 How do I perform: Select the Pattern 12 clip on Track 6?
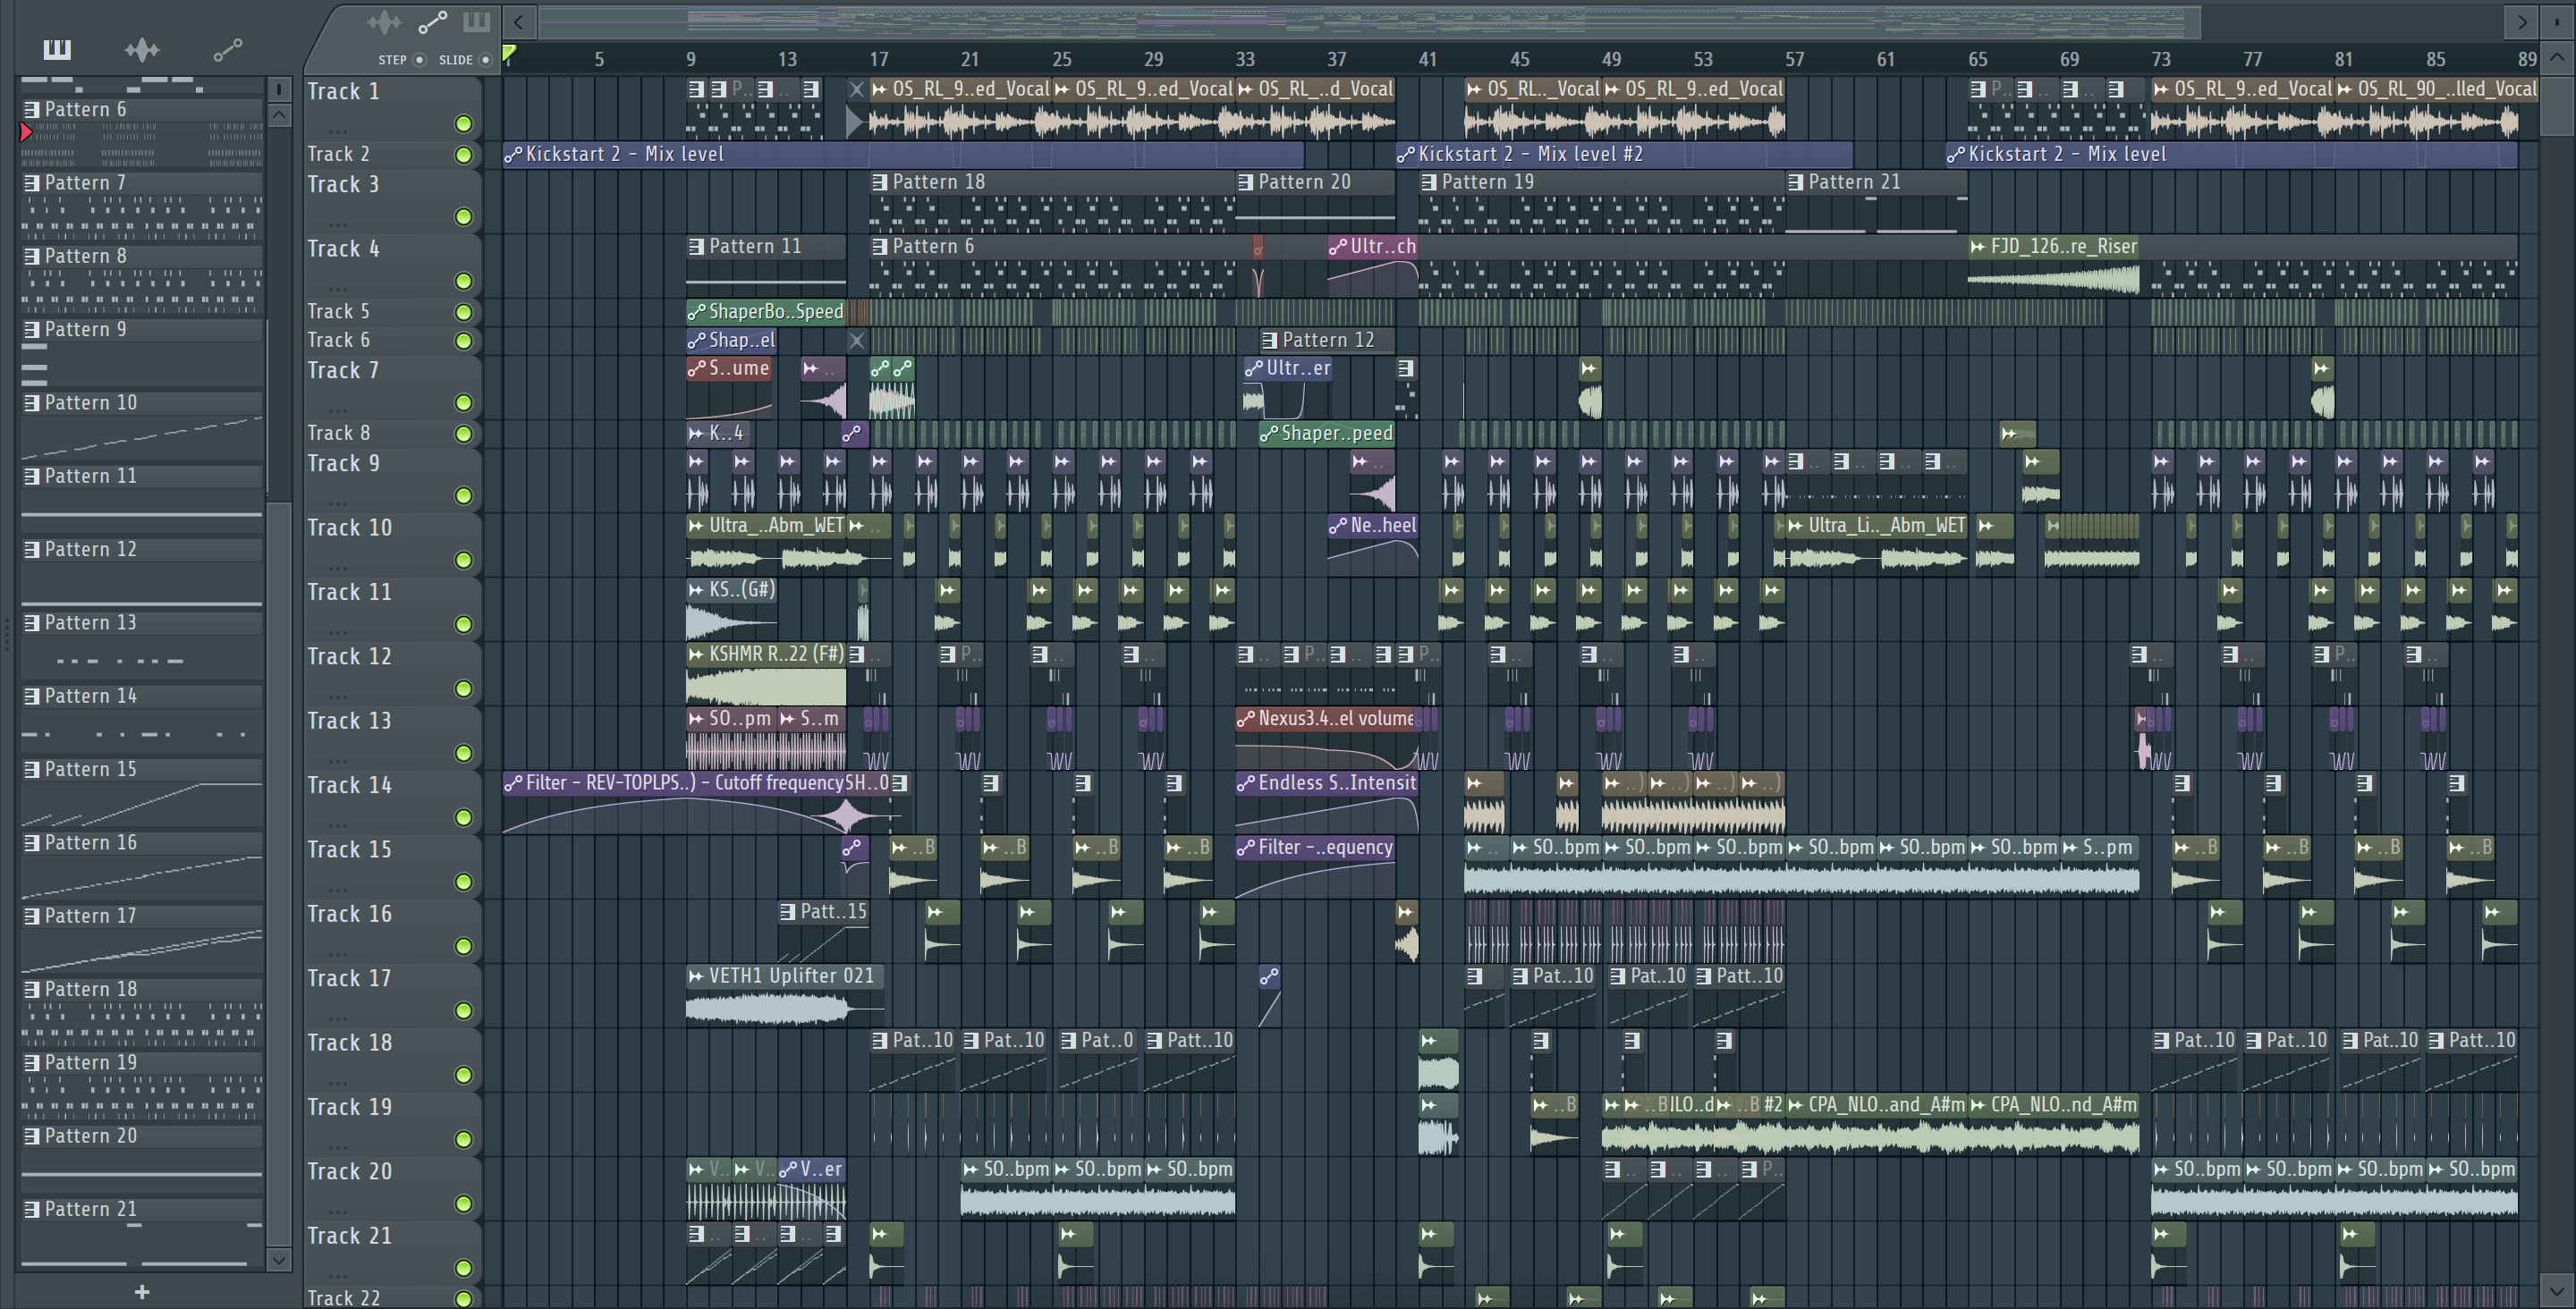tap(1327, 341)
